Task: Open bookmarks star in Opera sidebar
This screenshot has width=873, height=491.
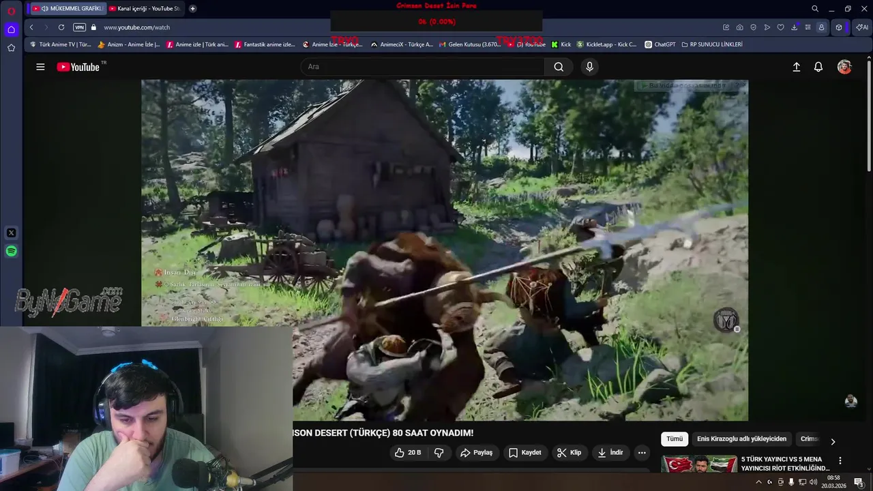Action: click(11, 48)
